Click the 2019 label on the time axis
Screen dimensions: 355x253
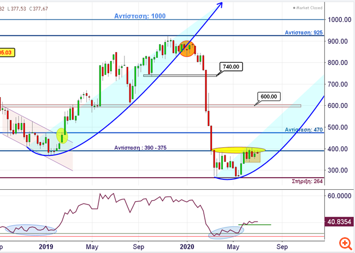[46, 246]
